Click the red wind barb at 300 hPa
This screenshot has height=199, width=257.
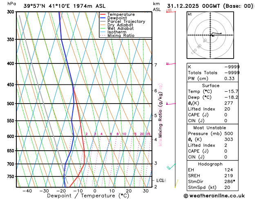point(171,11)
